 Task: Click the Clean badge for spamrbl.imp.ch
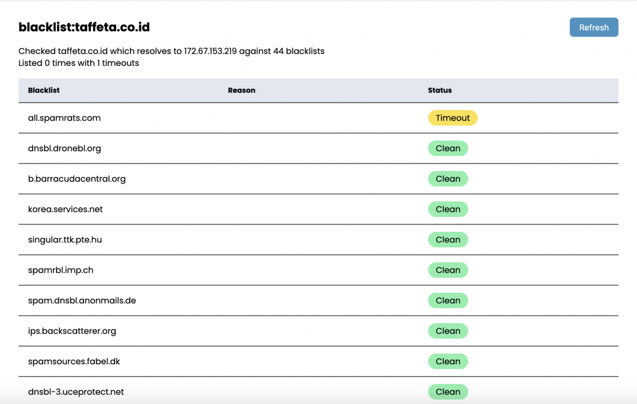tap(448, 270)
